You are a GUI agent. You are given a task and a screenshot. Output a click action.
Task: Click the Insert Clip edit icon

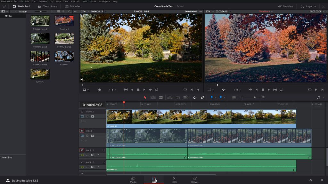(170, 97)
